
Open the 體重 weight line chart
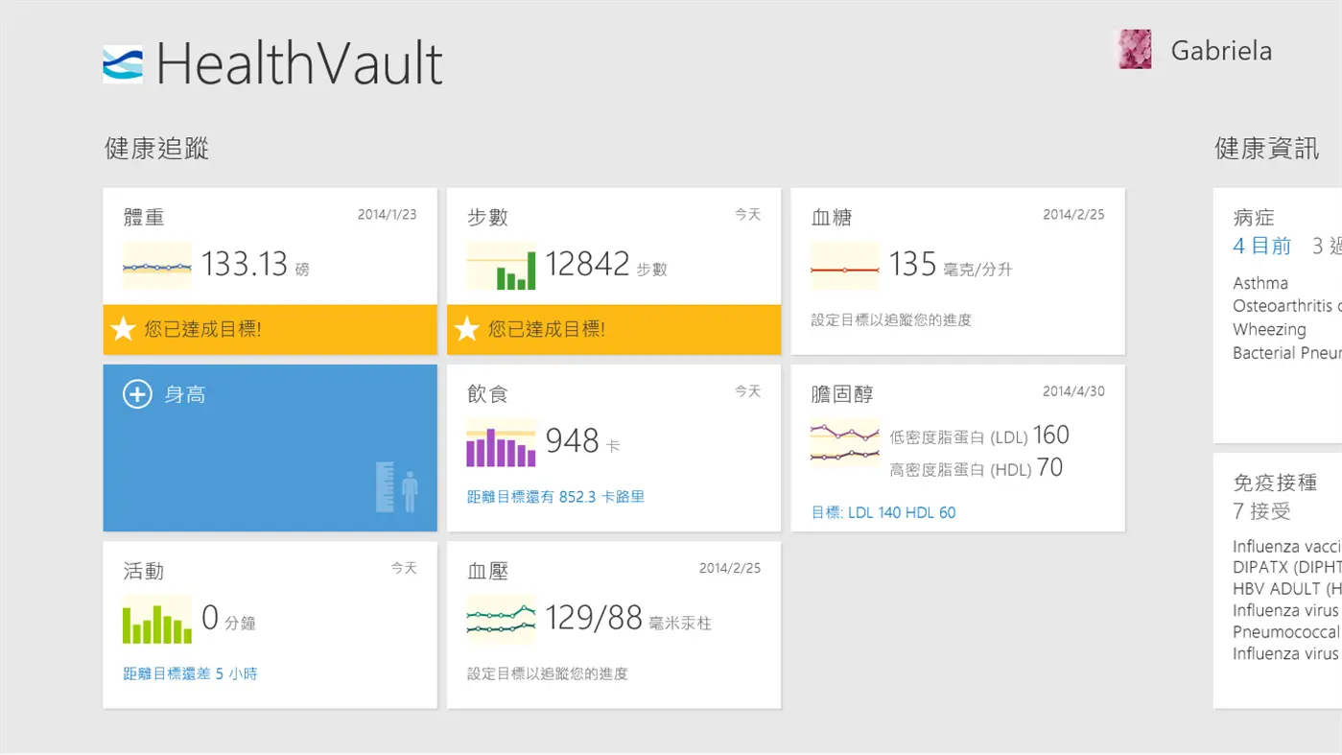pos(157,266)
